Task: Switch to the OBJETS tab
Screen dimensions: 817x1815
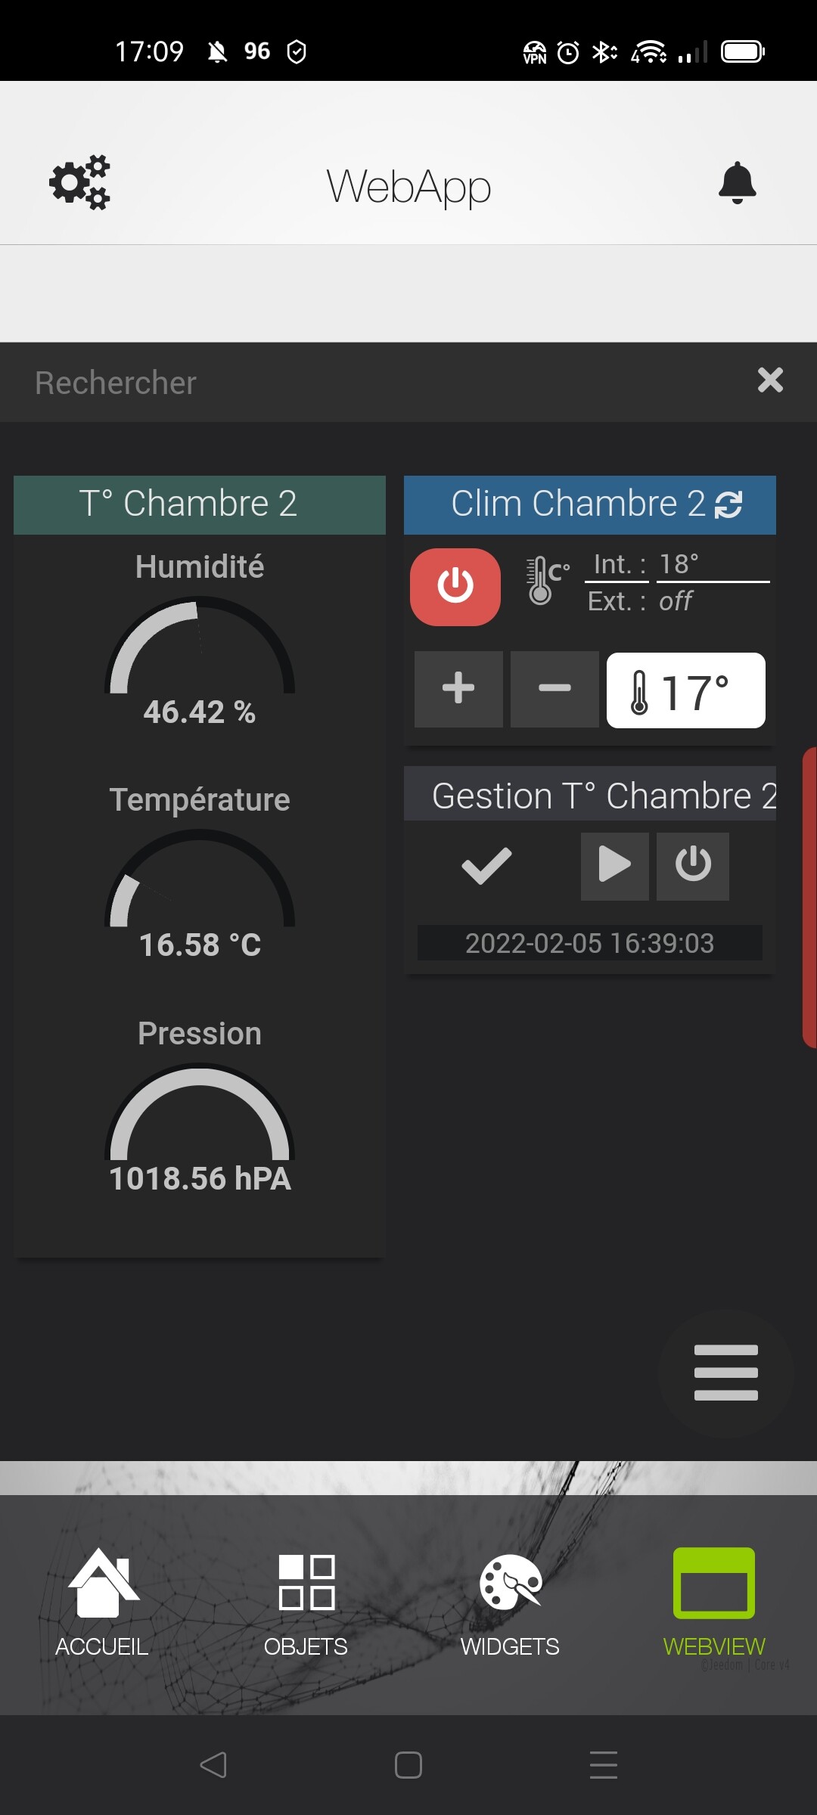Action: (x=306, y=1603)
